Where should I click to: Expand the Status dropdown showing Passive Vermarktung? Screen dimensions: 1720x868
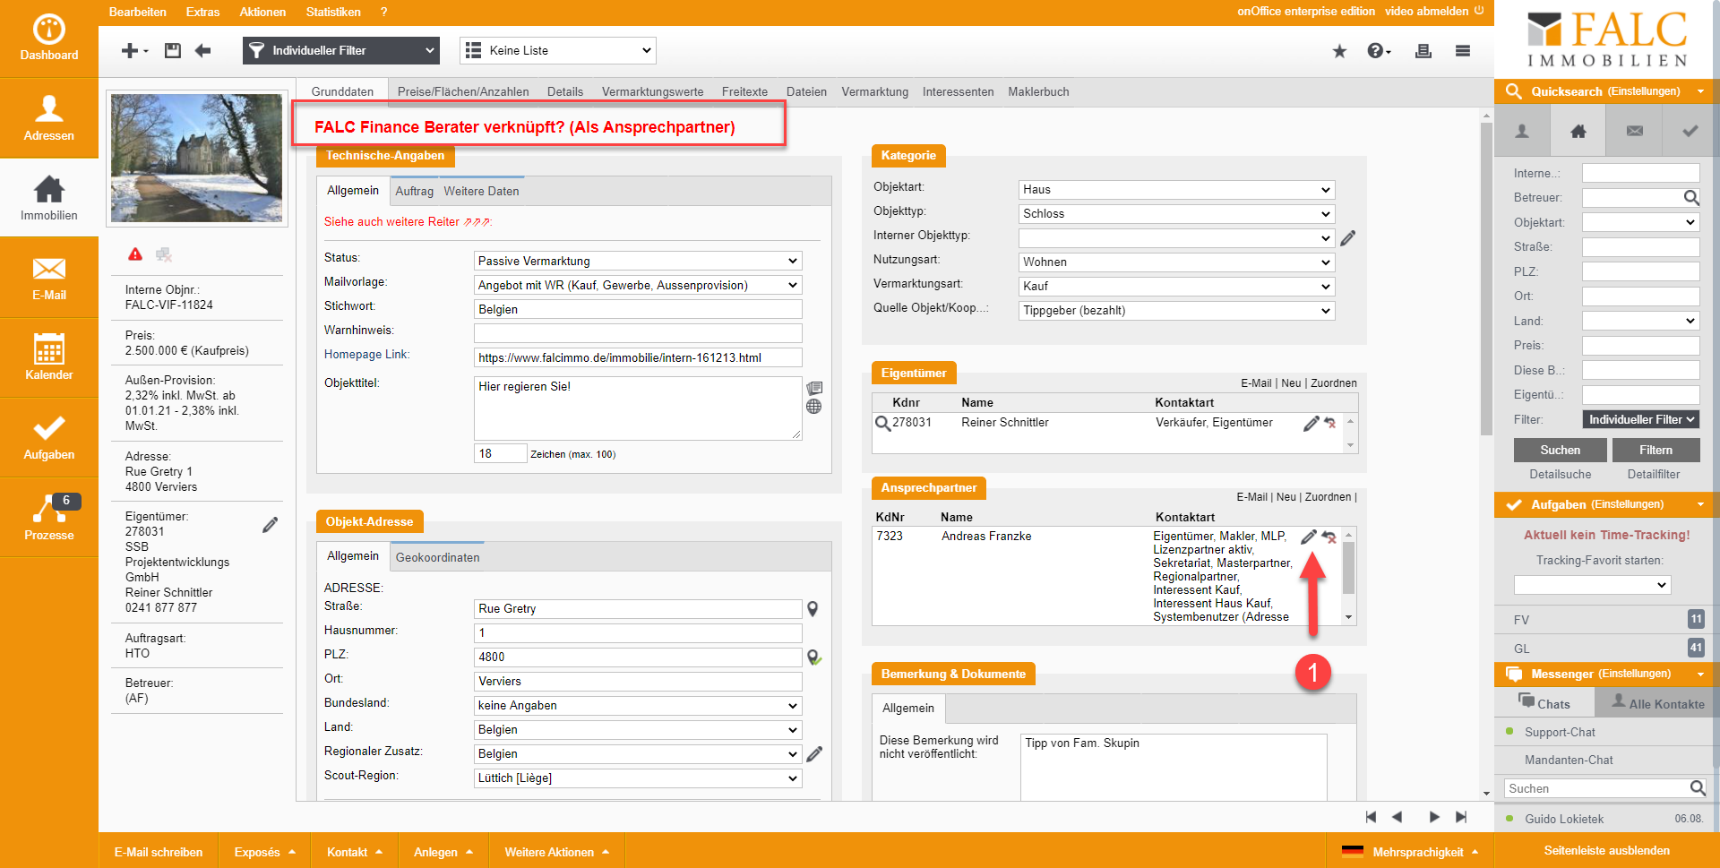click(637, 261)
